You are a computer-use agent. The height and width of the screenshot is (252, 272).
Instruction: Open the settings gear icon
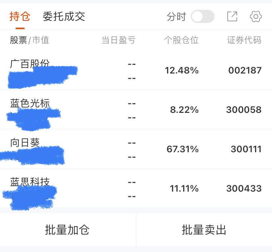point(256,16)
